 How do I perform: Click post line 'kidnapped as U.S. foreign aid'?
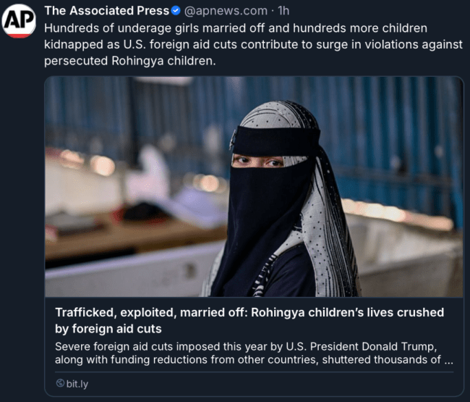click(x=253, y=44)
